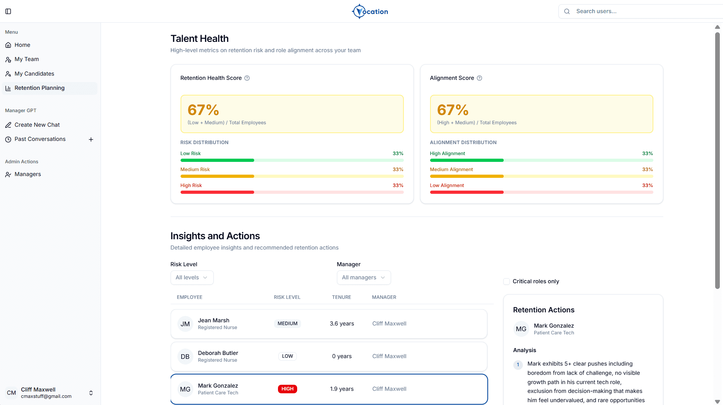Viewport: 723px width, 405px height.
Task: Select Retention Planning in the sidebar
Action: (x=49, y=88)
